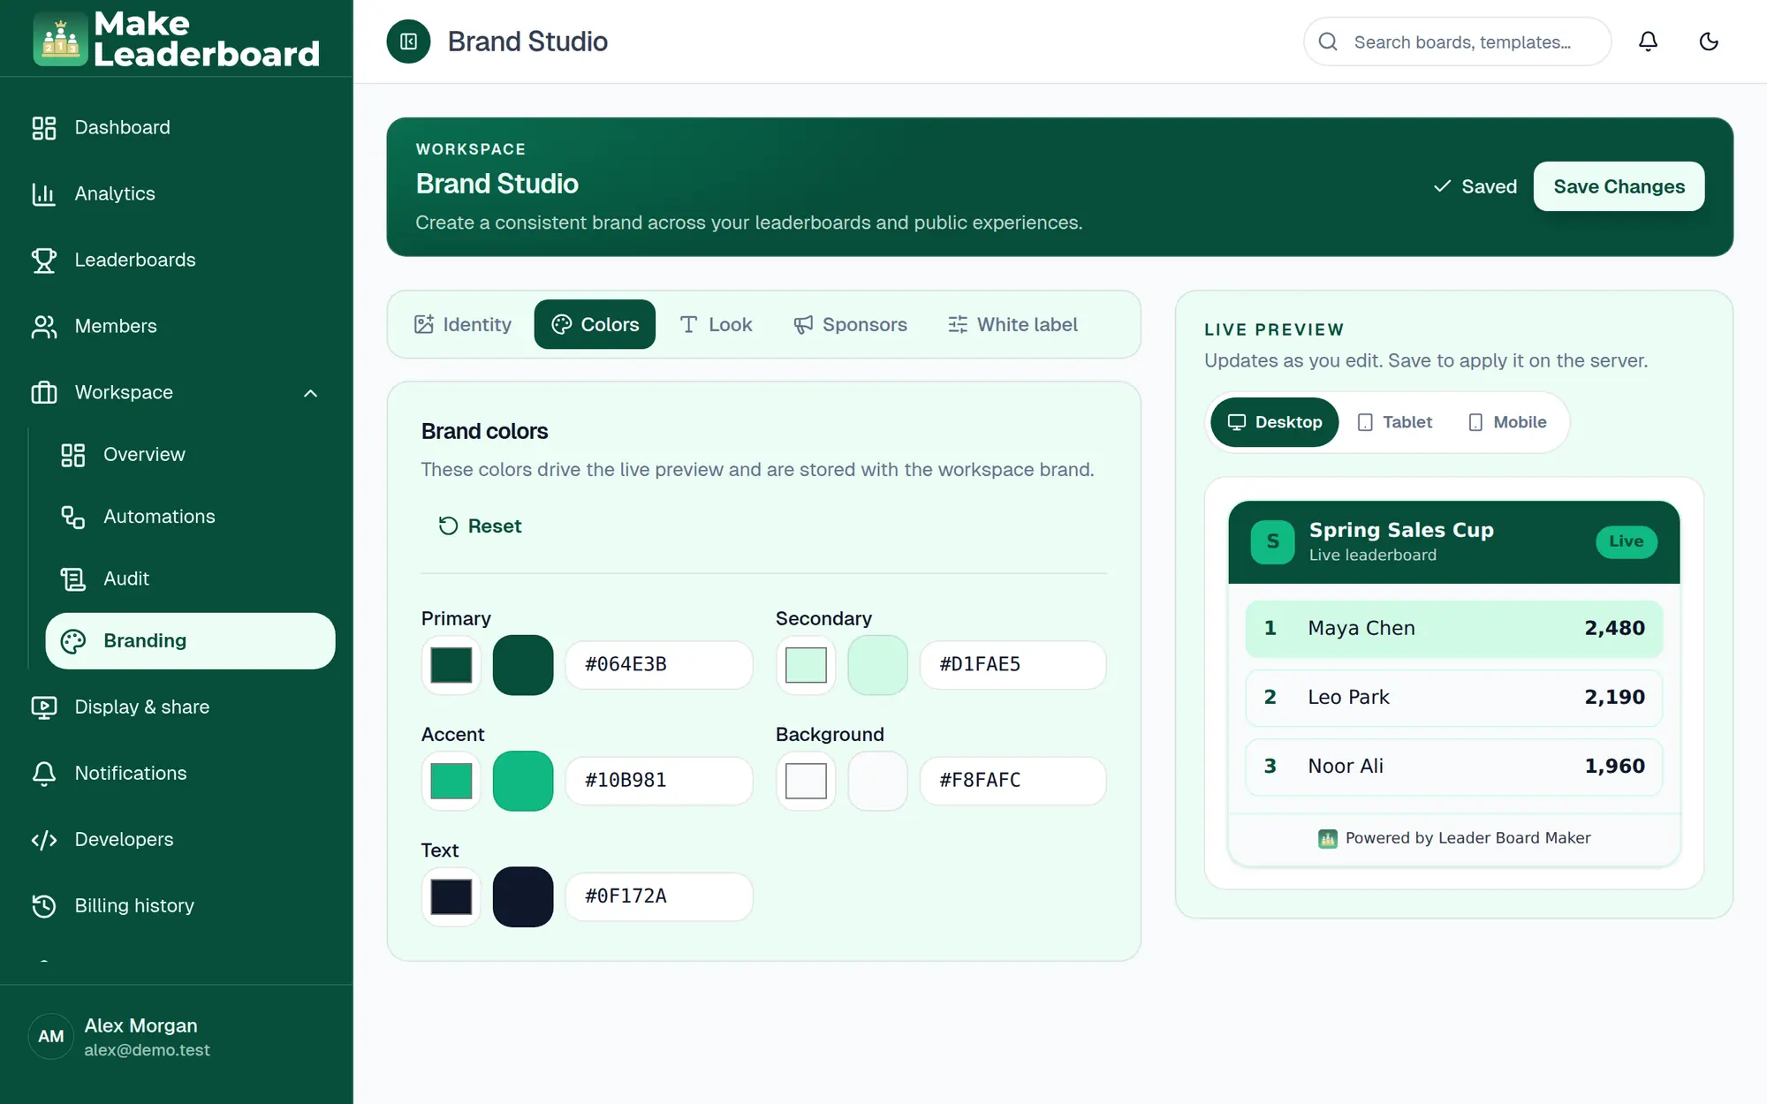This screenshot has width=1767, height=1104.
Task: Click the rounded Text color swatch
Action: point(523,896)
